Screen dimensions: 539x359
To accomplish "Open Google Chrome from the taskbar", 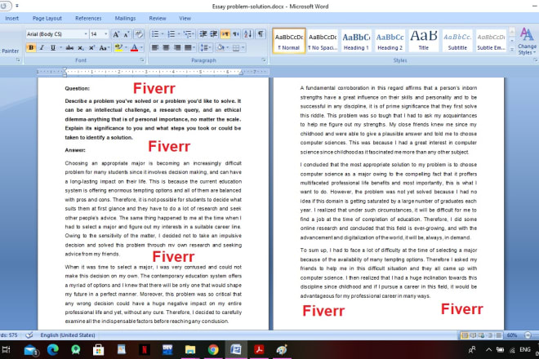I will click(213, 350).
